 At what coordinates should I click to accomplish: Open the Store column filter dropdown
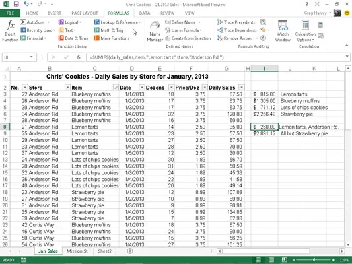[x=67, y=88]
